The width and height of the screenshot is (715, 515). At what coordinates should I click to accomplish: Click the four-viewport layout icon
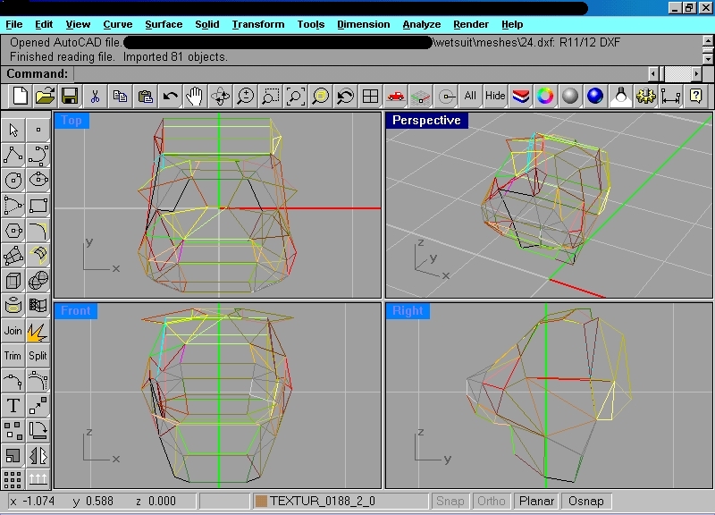(x=370, y=96)
